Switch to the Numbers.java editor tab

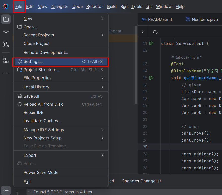[202, 19]
